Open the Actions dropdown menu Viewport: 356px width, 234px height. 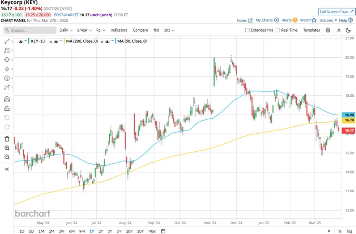(328, 20)
